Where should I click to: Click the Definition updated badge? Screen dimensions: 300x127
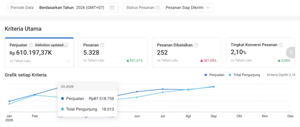coord(52,45)
